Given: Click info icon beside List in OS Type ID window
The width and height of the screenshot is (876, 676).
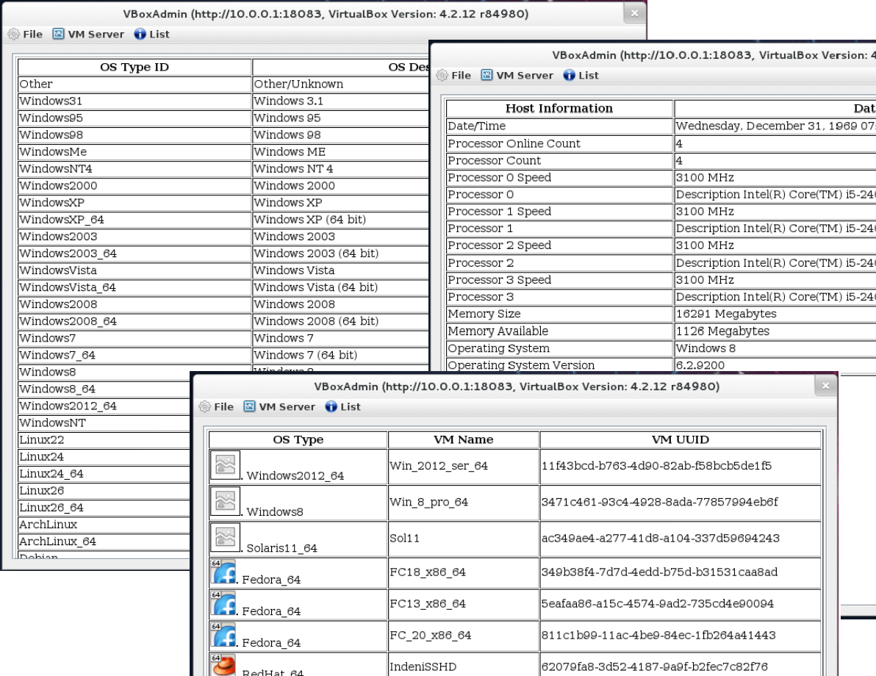Looking at the screenshot, I should point(140,34).
